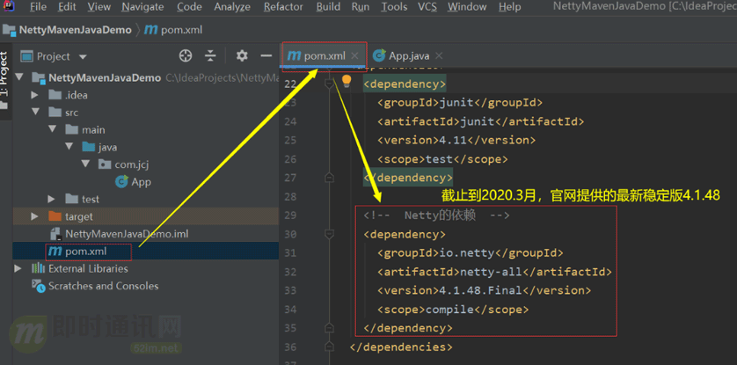Screen dimensions: 737x365
Task: Open the Help menu
Action: pos(509,7)
